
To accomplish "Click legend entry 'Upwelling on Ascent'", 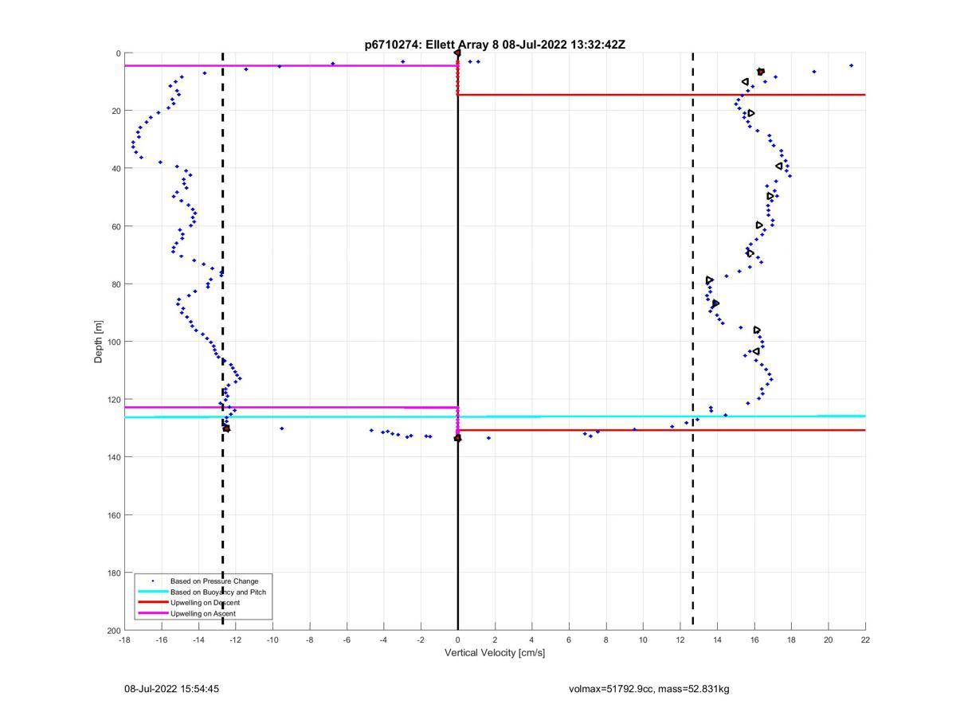I will pos(203,613).
